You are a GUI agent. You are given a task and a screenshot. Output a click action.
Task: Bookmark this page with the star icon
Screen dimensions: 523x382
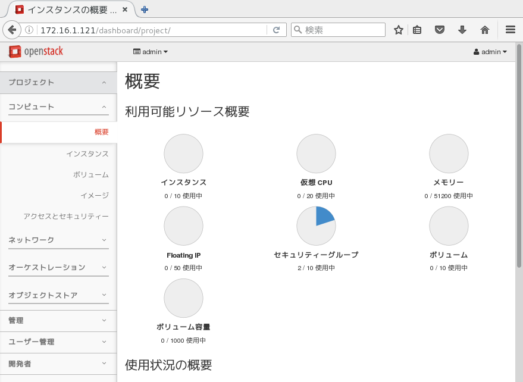pyautogui.click(x=399, y=30)
